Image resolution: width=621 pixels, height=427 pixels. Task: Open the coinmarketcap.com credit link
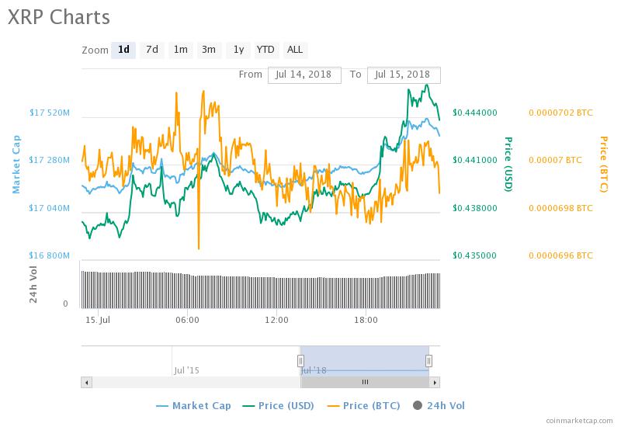(579, 421)
